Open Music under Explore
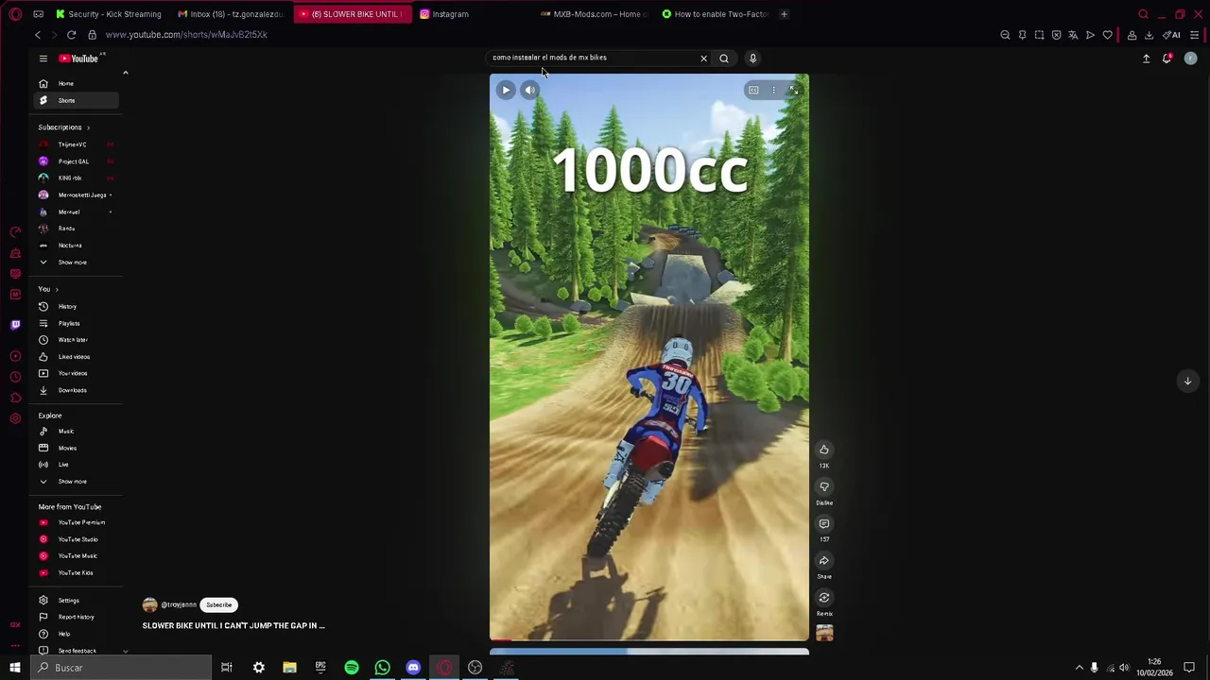The width and height of the screenshot is (1210, 680). click(66, 432)
